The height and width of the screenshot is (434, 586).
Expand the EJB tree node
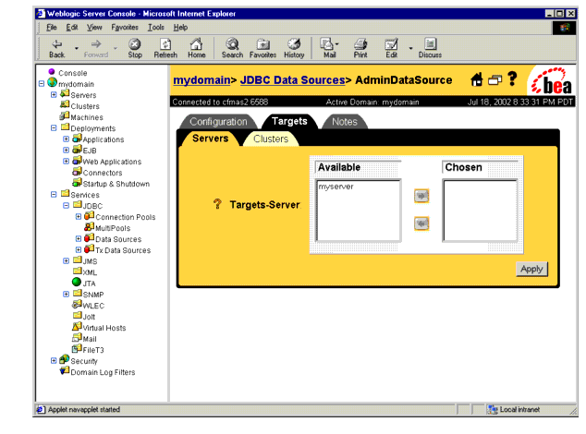click(x=67, y=151)
